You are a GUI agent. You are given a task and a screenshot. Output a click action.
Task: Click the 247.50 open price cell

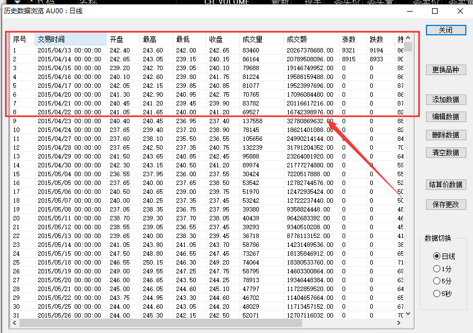pyautogui.click(x=119, y=253)
